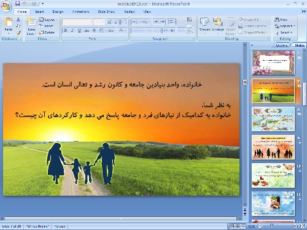Screen dimensions: 307x230
Task: Toggle Underline formatting
Action: [x=79, y=31]
